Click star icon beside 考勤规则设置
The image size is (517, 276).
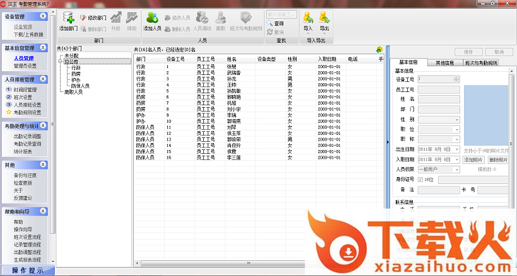point(9,112)
